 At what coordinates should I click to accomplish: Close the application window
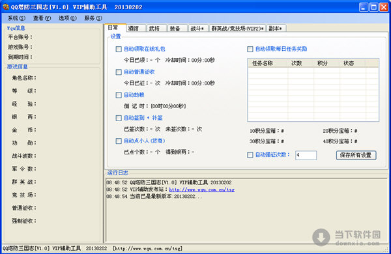coord(384,7)
